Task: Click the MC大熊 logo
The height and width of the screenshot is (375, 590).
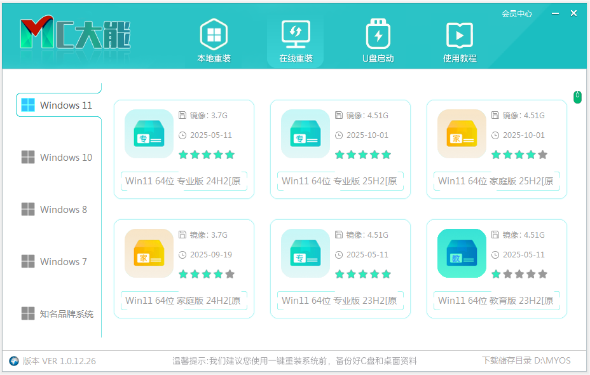Action: coord(75,34)
